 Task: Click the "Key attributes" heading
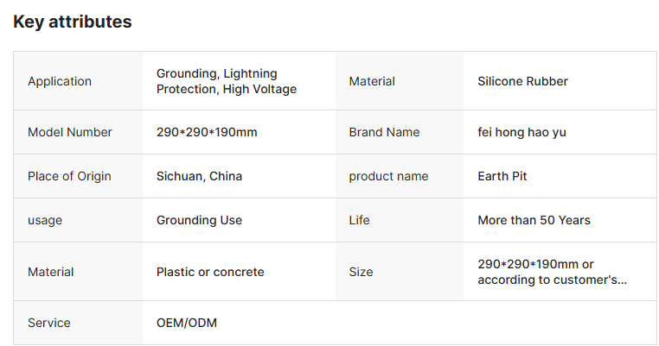pos(73,22)
